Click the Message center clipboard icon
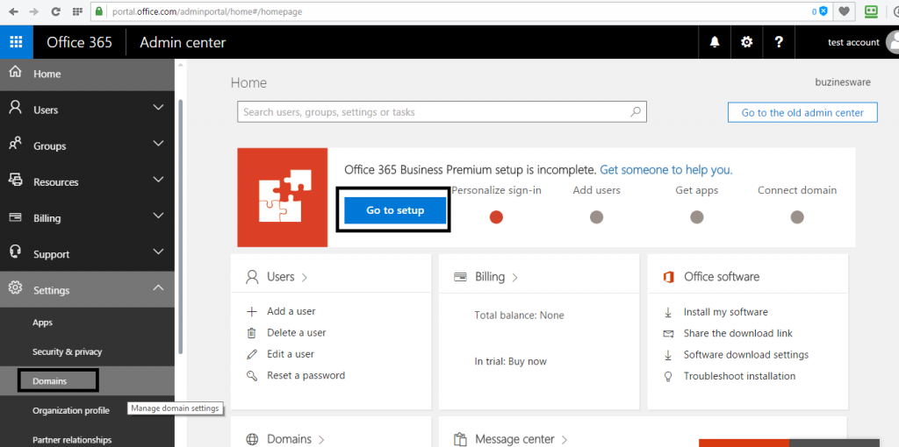This screenshot has width=899, height=447. point(460,440)
